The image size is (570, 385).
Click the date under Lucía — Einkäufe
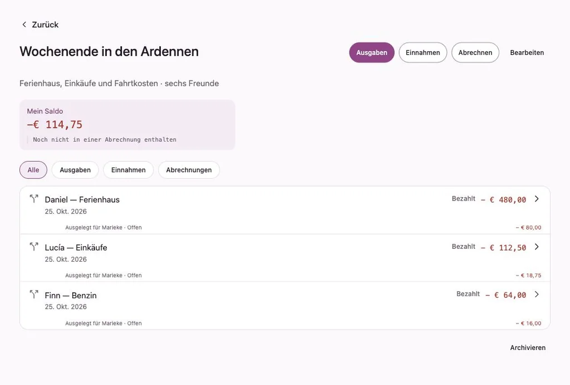coord(66,259)
